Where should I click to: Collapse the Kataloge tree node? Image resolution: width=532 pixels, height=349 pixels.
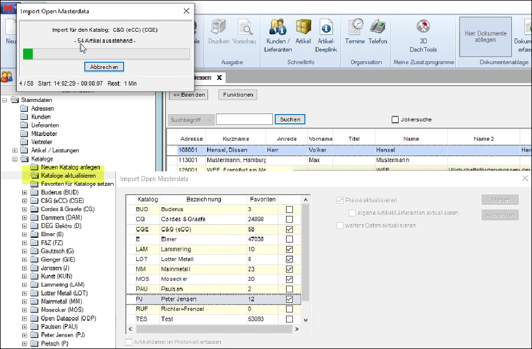(15, 159)
